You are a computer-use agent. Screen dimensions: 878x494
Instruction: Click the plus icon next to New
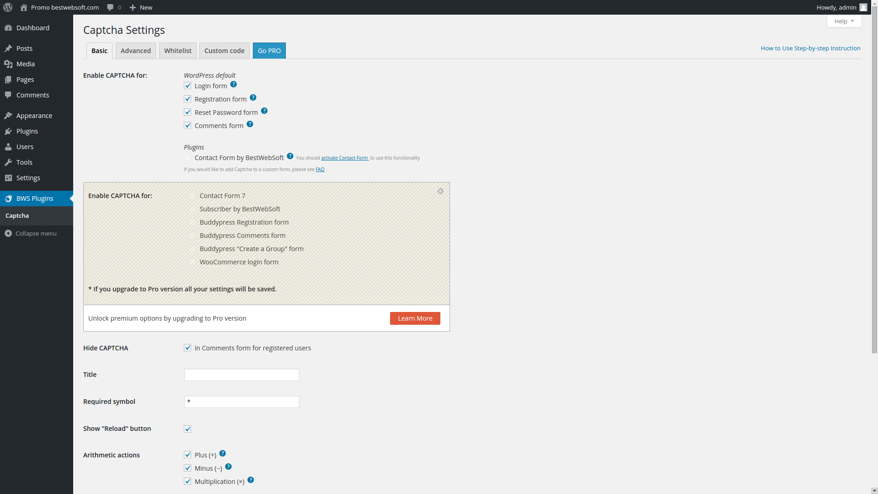133,7
